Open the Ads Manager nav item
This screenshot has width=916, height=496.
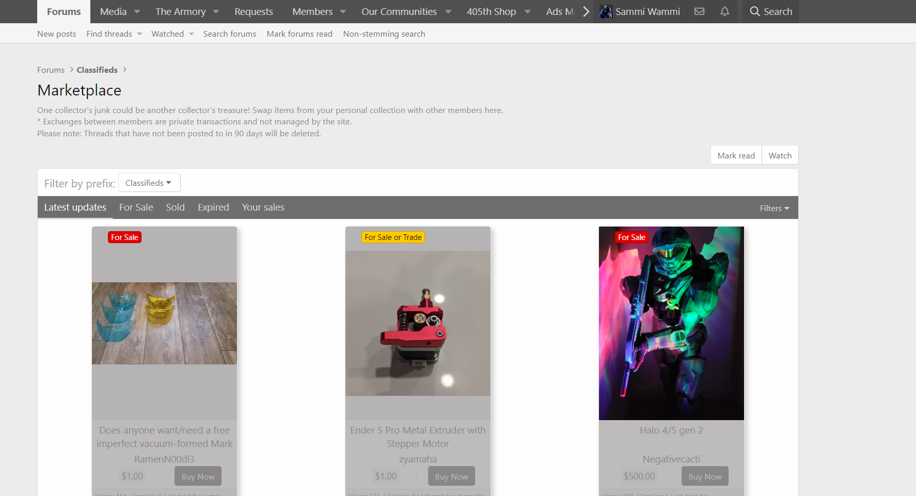(561, 11)
